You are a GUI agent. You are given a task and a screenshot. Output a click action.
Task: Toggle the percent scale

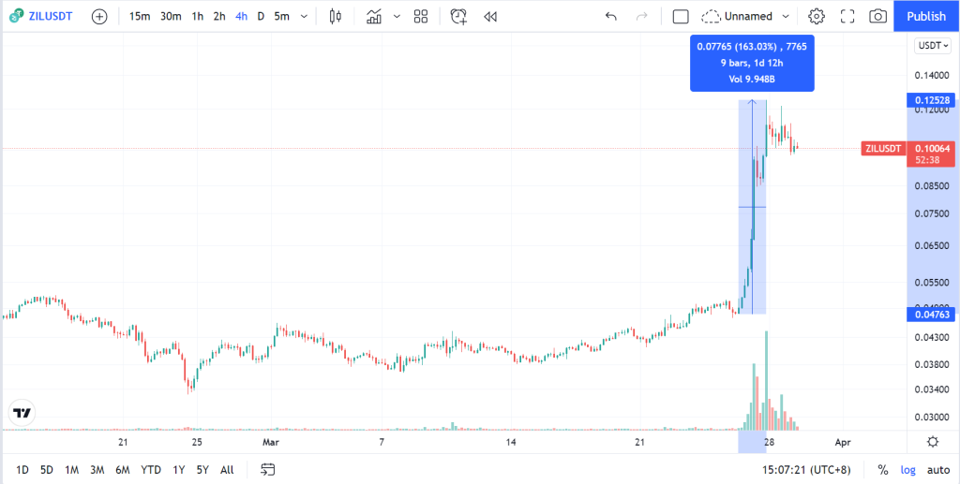tap(883, 470)
